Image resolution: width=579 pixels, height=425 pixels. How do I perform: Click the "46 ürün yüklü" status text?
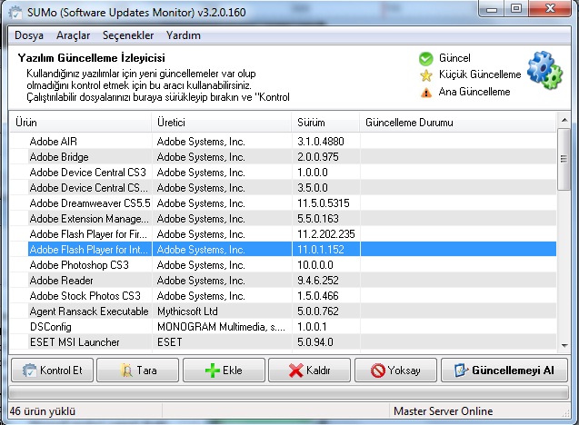point(43,411)
